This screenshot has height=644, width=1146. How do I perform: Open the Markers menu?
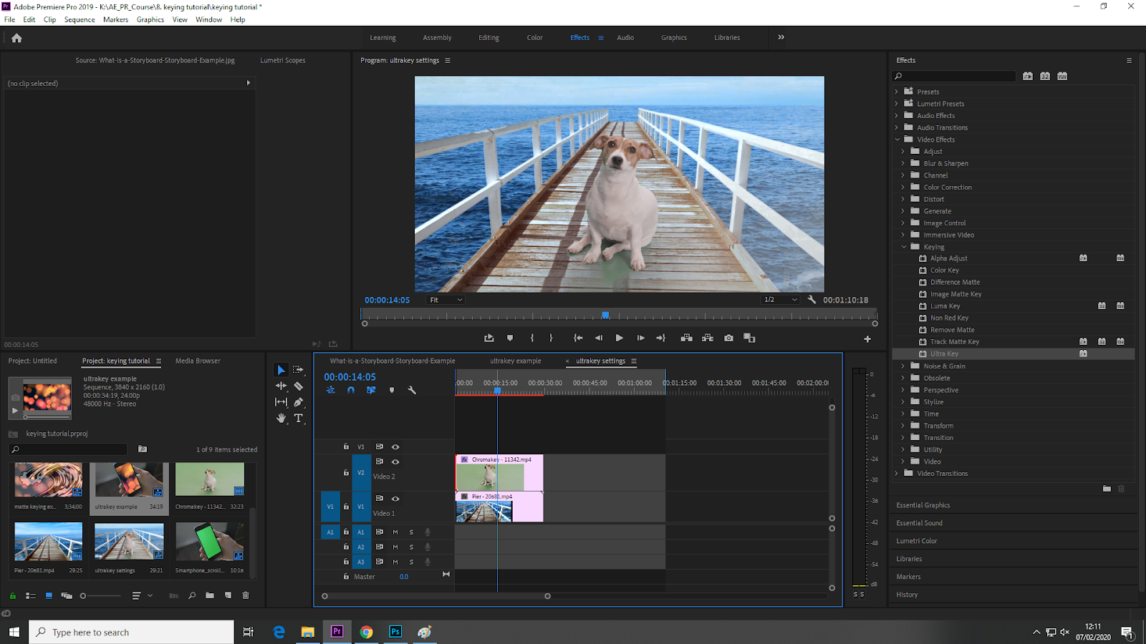point(115,19)
